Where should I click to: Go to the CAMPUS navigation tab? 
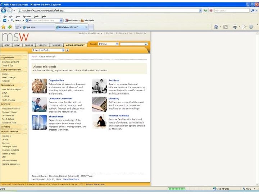29,45
